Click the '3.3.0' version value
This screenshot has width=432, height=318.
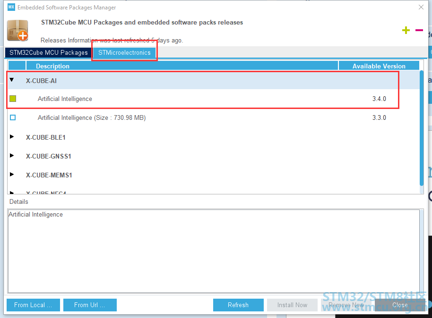pyautogui.click(x=379, y=118)
